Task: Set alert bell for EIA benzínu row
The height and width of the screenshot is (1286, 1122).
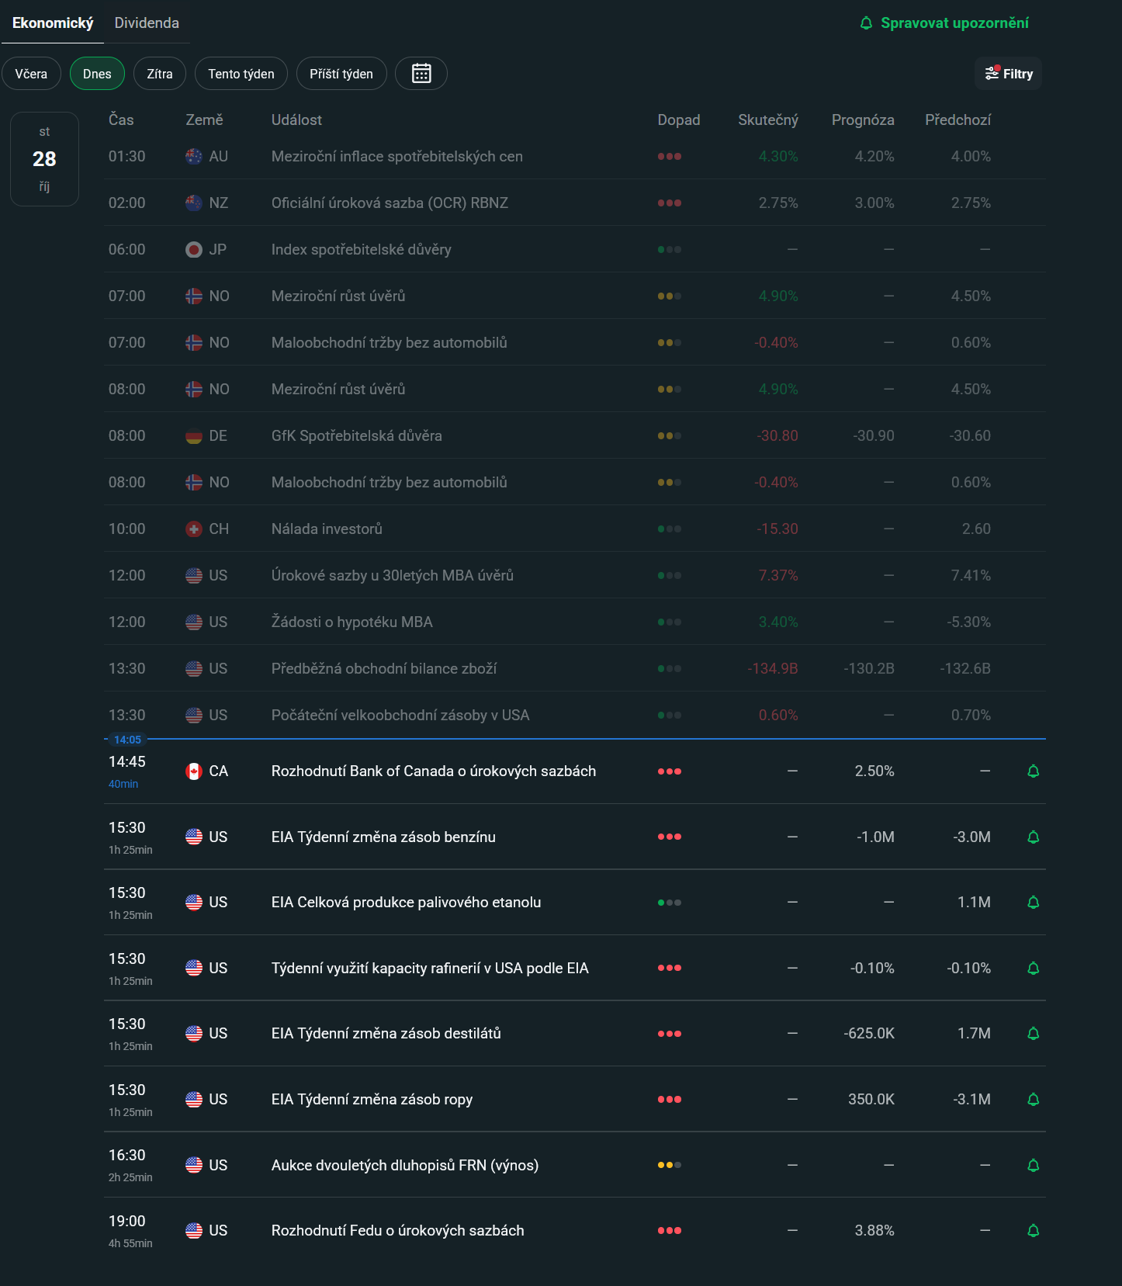Action: click(x=1034, y=837)
